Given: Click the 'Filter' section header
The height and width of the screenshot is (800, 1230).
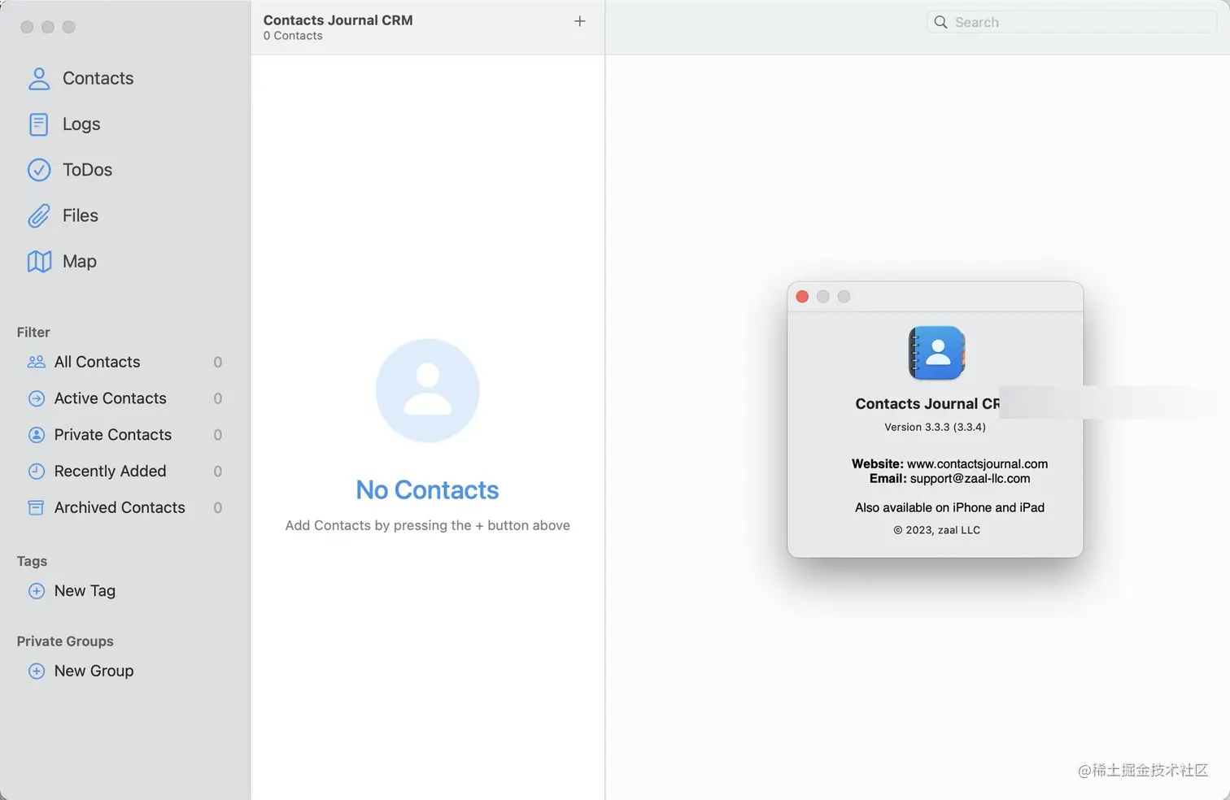Looking at the screenshot, I should 33,332.
